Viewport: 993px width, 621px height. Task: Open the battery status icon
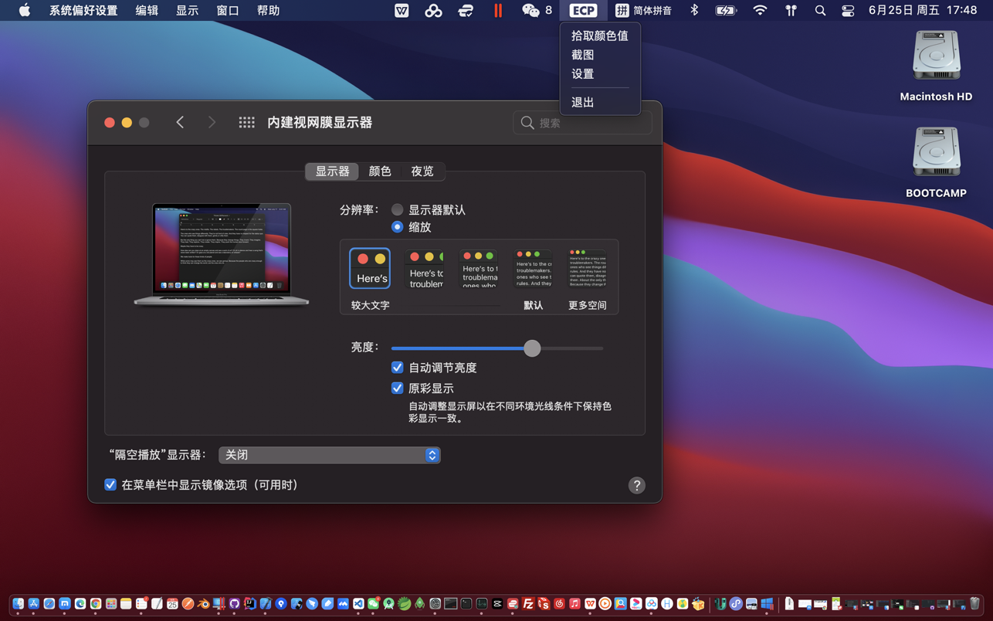point(726,10)
